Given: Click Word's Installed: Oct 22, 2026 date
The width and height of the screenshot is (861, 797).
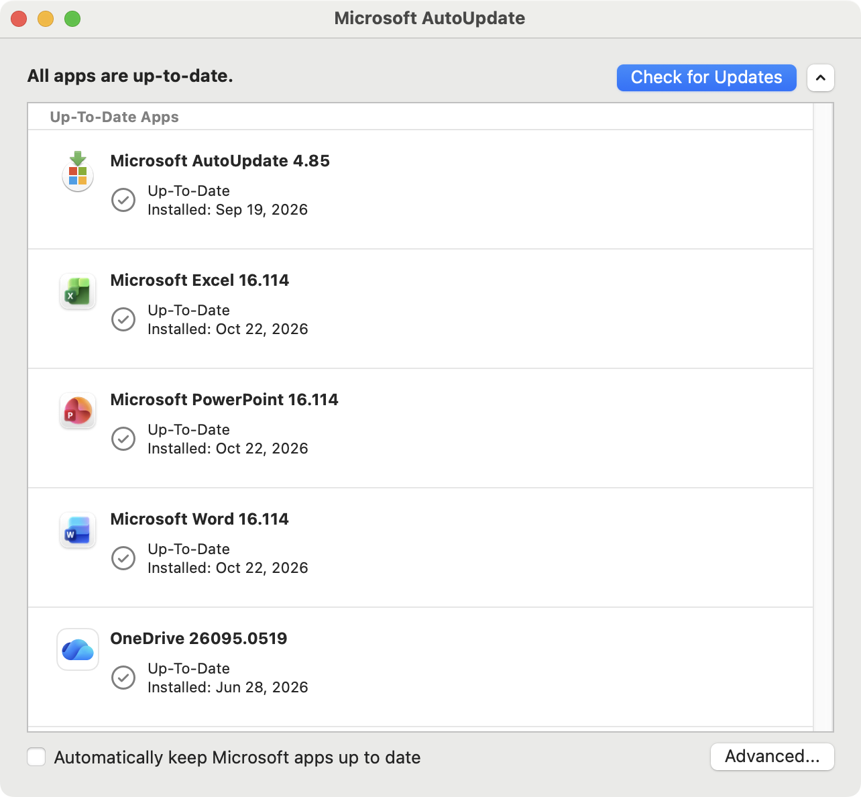Looking at the screenshot, I should pyautogui.click(x=227, y=568).
